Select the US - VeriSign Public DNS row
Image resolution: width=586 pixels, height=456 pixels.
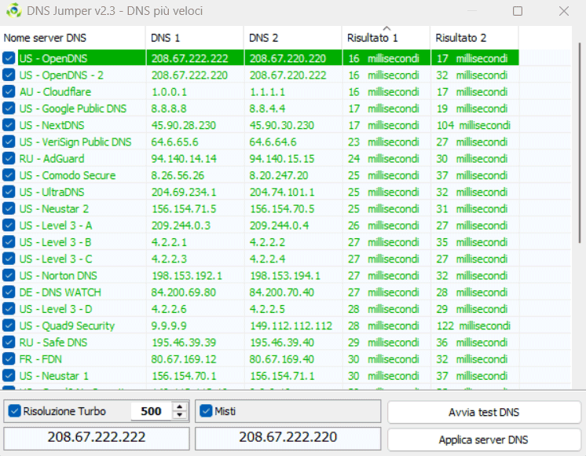coord(75,142)
